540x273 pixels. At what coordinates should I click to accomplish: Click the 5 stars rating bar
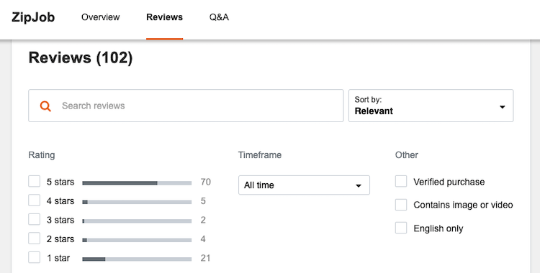point(137,183)
